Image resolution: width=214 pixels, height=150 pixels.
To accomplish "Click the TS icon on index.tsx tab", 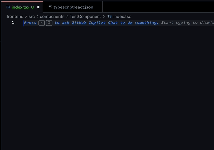I will point(8,7).
